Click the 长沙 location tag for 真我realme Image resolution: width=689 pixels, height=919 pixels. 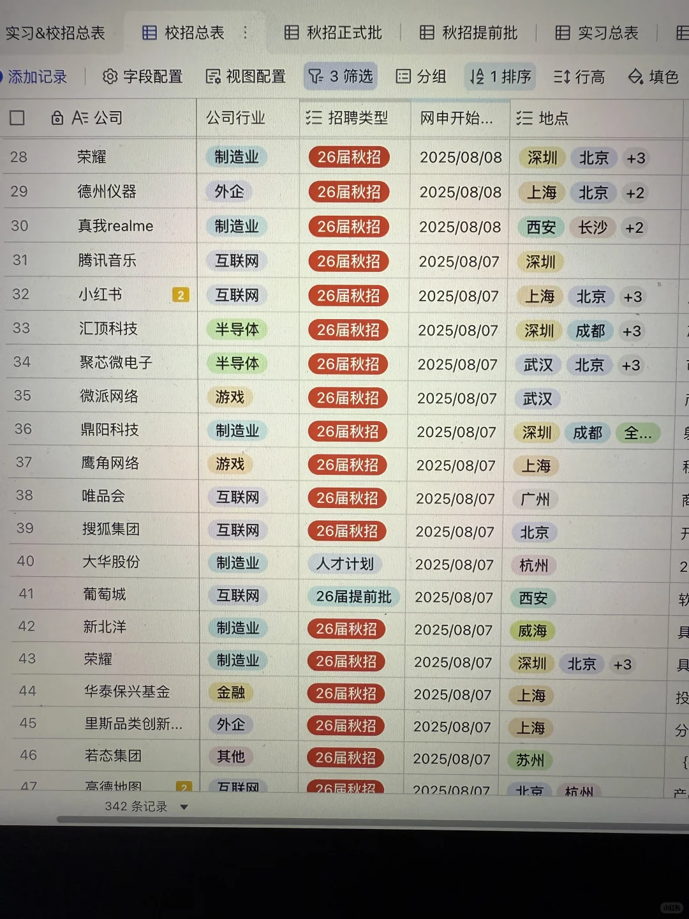pyautogui.click(x=593, y=227)
